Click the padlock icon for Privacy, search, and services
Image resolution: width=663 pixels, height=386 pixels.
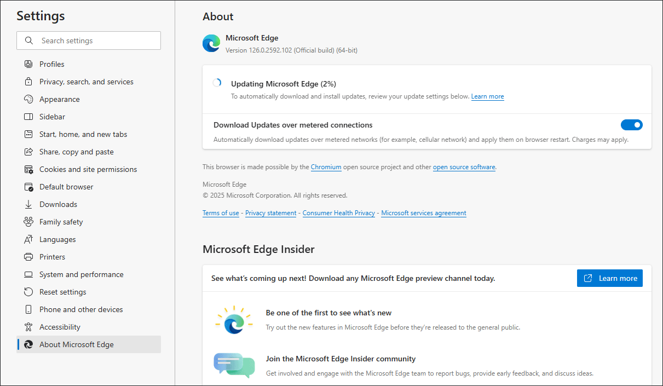point(28,82)
